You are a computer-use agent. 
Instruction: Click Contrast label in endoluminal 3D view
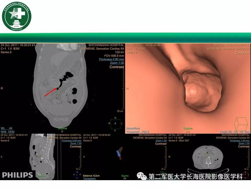242,53
